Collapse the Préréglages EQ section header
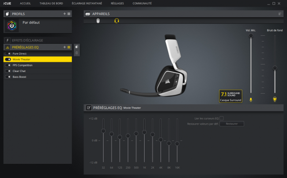 [38, 47]
